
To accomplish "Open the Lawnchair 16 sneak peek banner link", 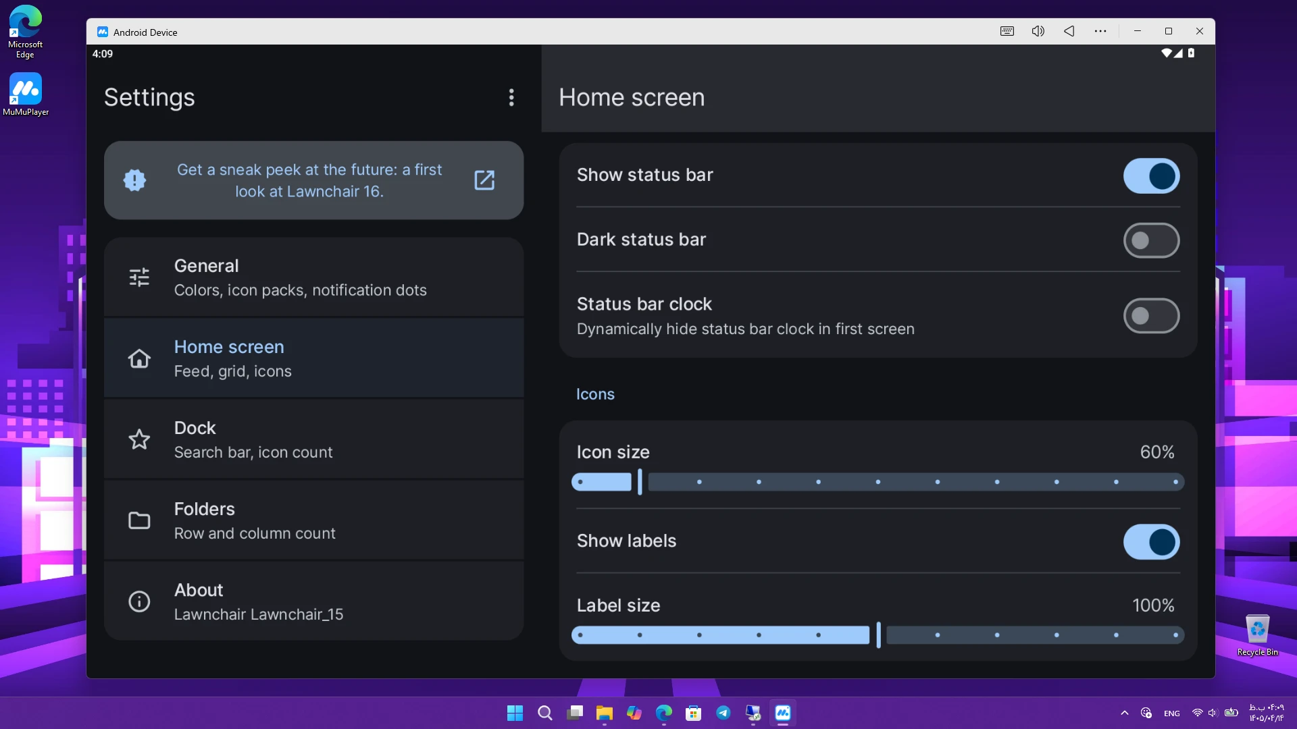I will pos(314,180).
